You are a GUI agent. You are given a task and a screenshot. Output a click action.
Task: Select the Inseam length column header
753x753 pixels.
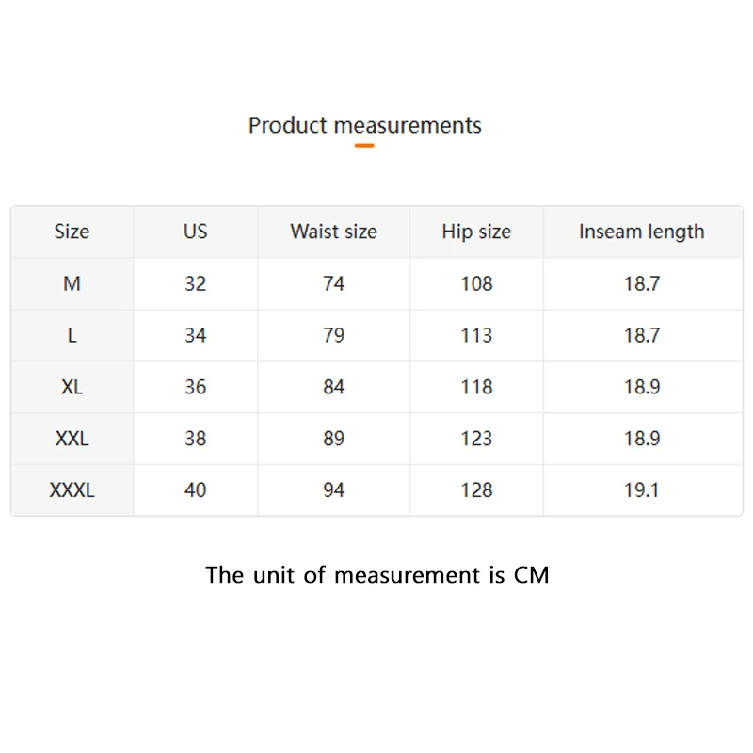click(x=641, y=232)
